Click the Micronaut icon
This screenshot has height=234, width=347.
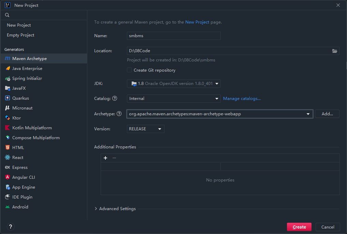8,108
